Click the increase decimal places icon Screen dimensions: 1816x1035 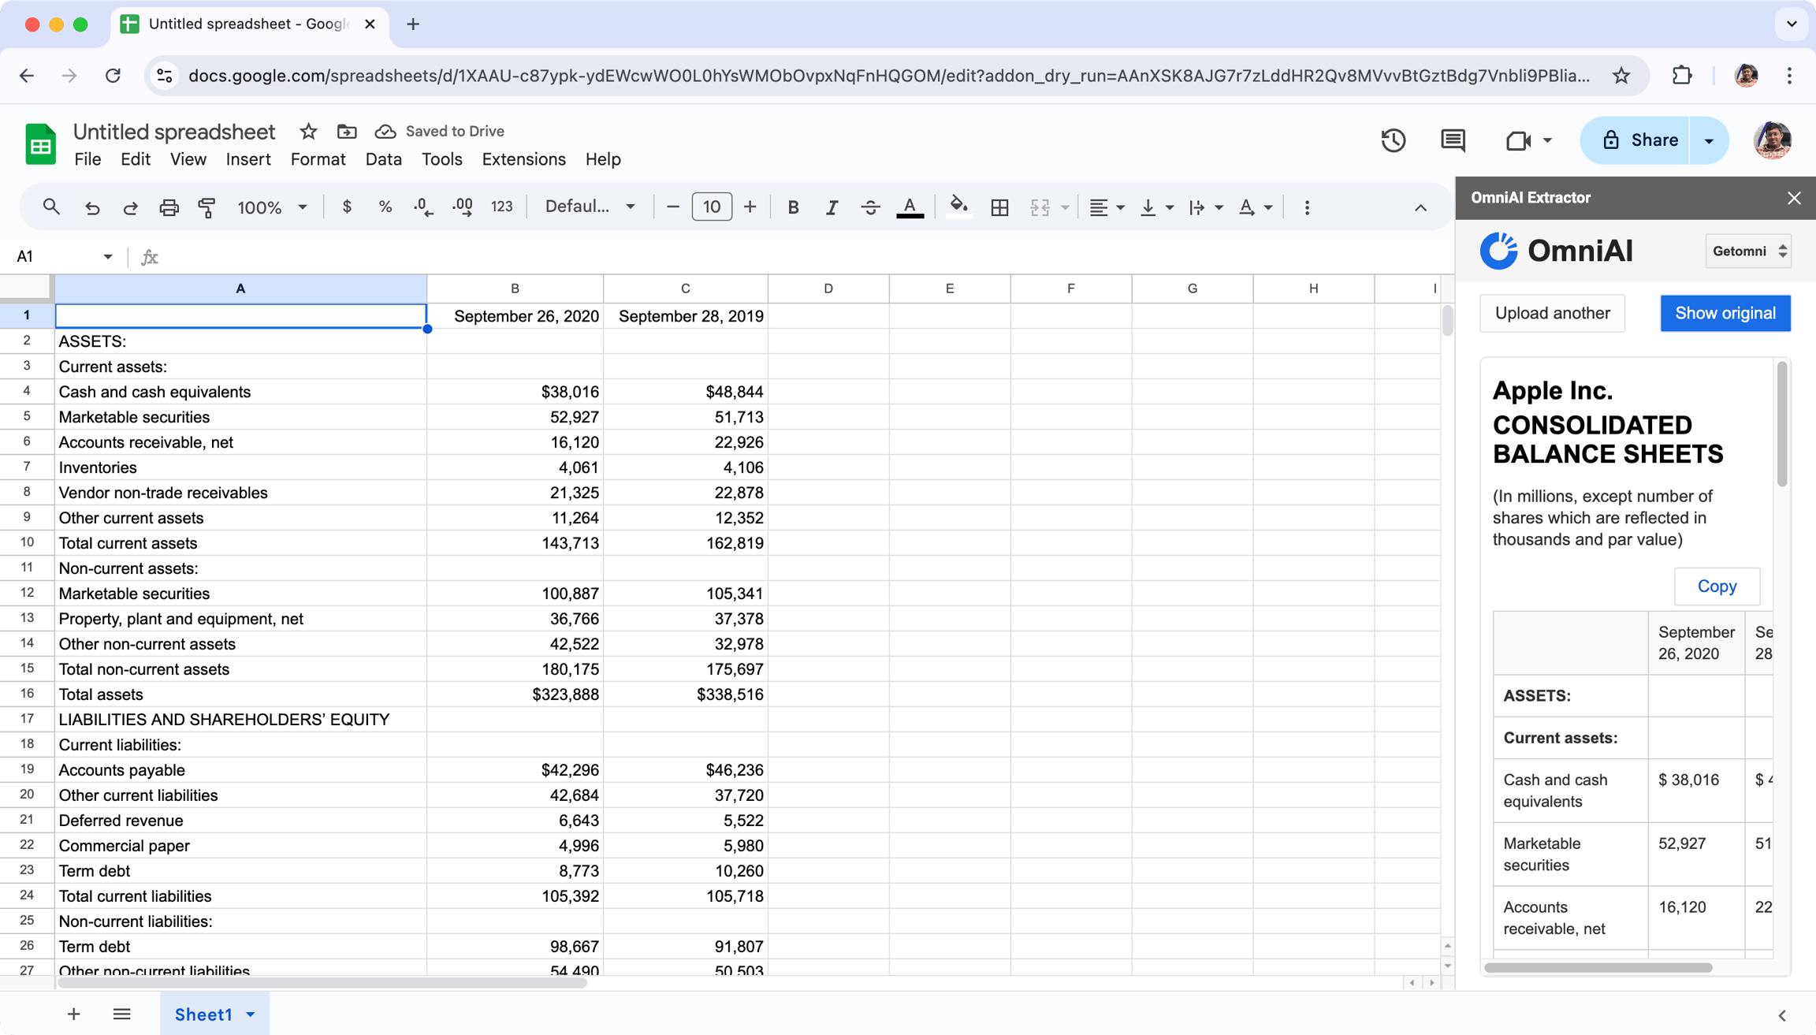[463, 207]
